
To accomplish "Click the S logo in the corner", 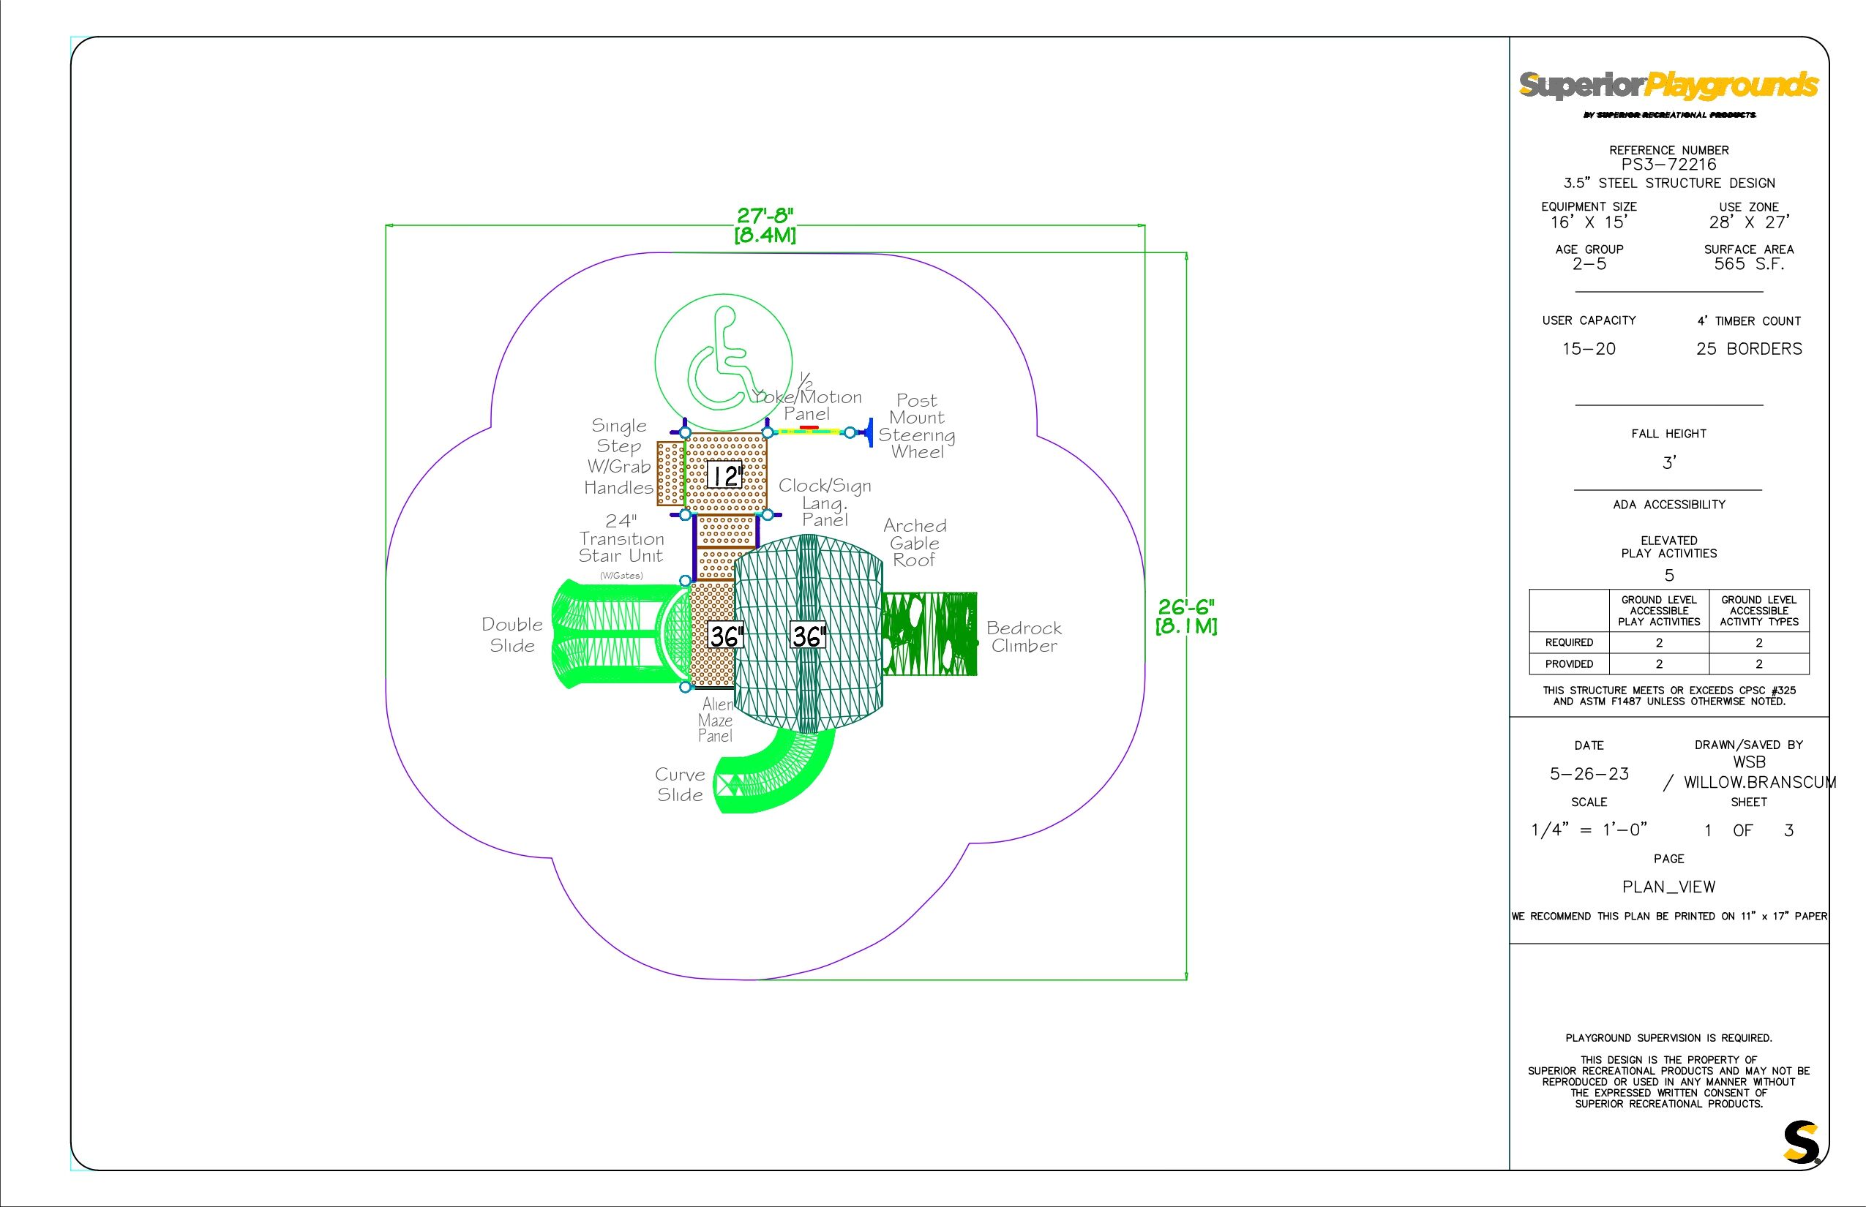I will (x=1801, y=1143).
